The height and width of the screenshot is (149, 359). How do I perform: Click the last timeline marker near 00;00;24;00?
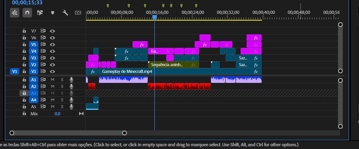coord(196,6)
